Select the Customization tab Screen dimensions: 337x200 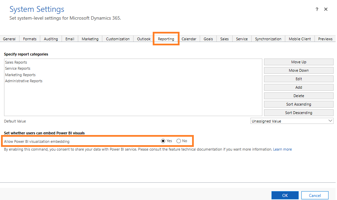[118, 39]
